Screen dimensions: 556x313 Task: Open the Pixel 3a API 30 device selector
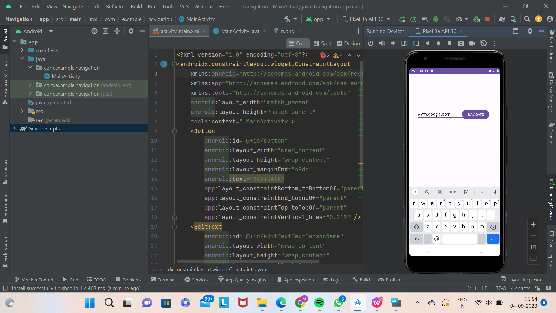point(365,19)
